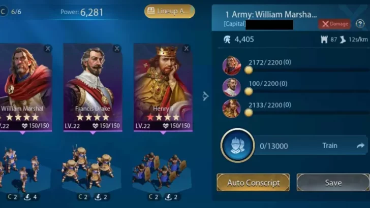This screenshot has width=370, height=208.
Task: Click the red Damage button
Action: (x=334, y=24)
